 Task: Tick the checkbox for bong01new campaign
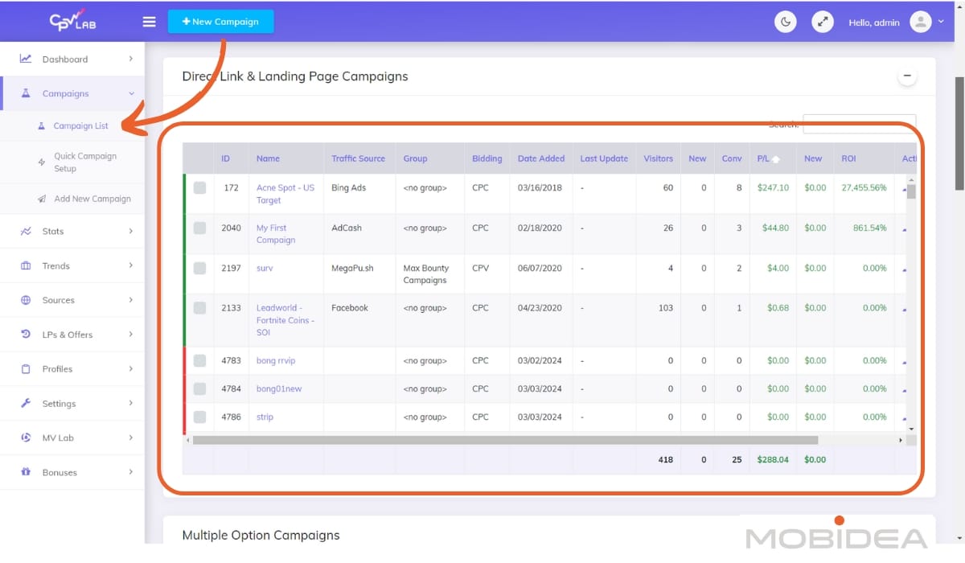click(x=199, y=388)
